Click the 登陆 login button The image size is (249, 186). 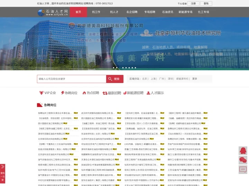tap(206, 3)
